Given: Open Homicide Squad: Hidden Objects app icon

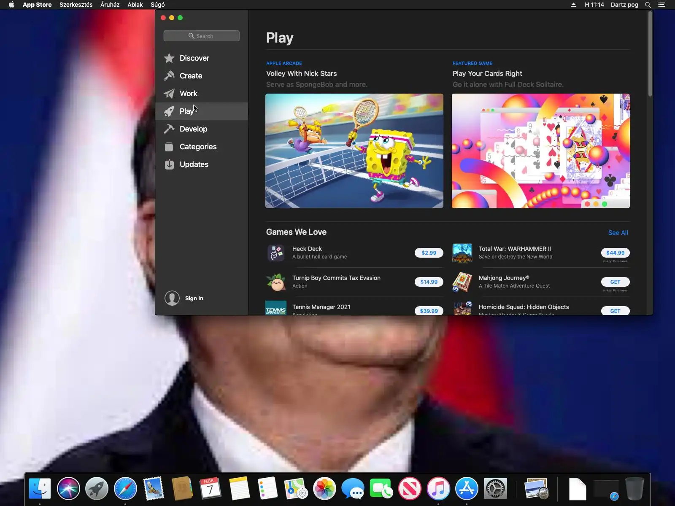Looking at the screenshot, I should coord(462,308).
